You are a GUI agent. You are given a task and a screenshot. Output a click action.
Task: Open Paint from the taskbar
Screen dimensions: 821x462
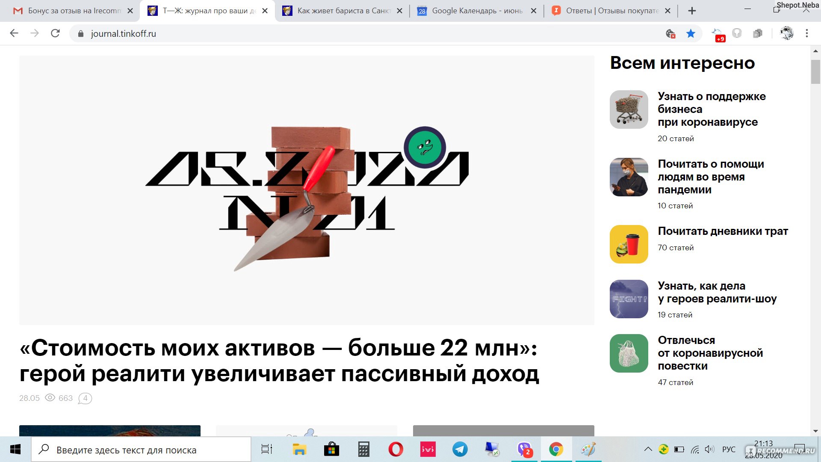pos(588,450)
